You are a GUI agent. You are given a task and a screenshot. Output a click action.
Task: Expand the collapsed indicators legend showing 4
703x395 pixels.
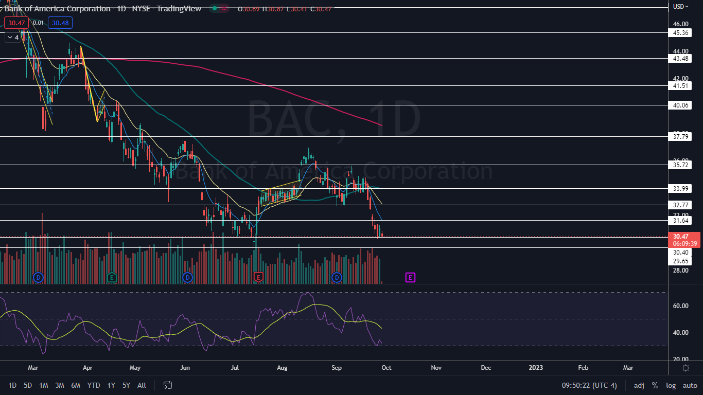point(13,37)
